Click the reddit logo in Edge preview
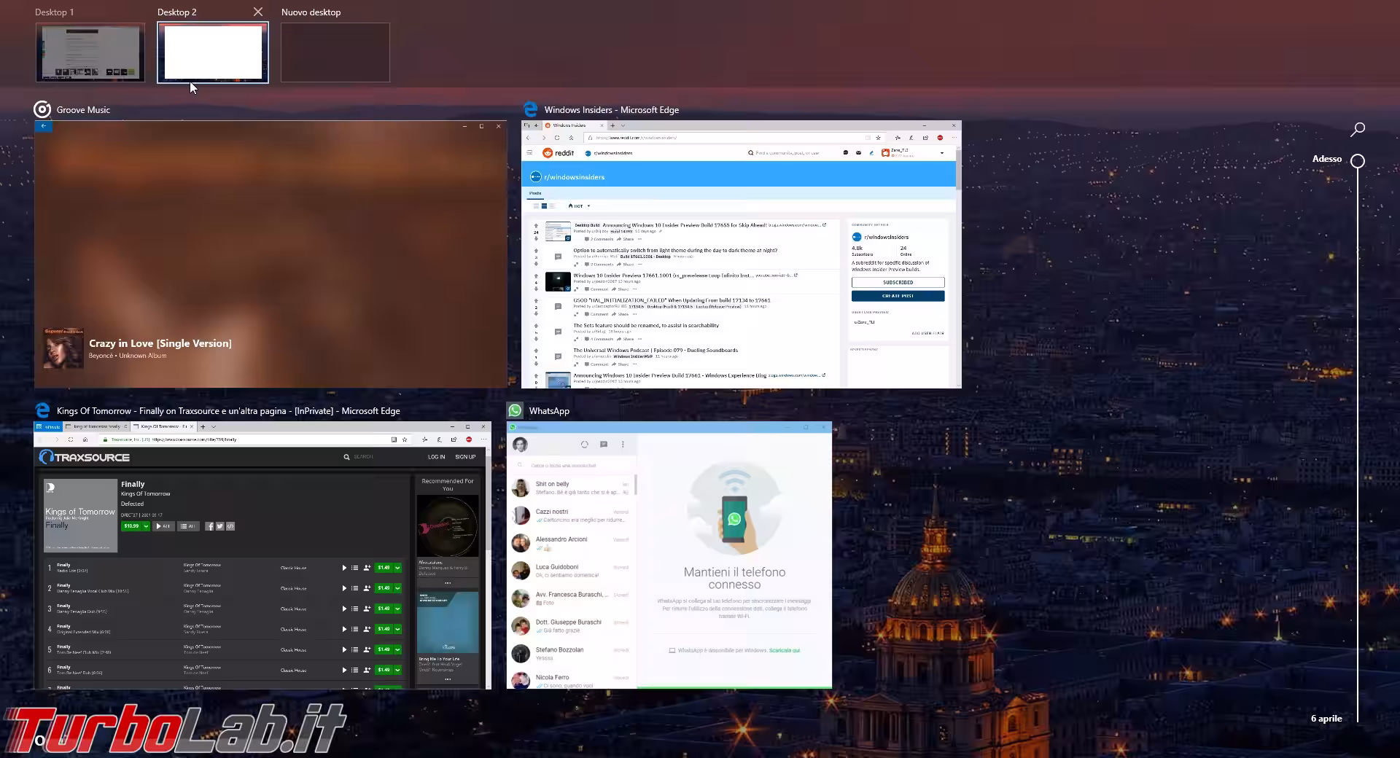1400x758 pixels. point(559,153)
